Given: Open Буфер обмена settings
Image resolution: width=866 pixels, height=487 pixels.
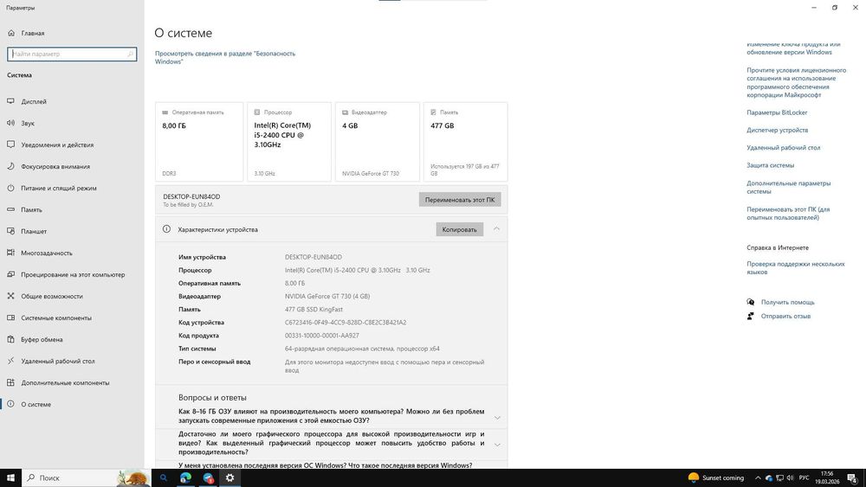Looking at the screenshot, I should (x=72, y=339).
